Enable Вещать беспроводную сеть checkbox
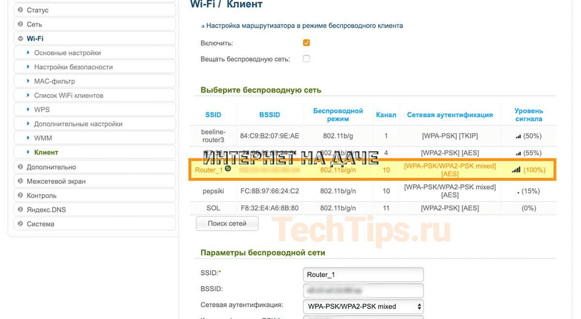 click(306, 59)
